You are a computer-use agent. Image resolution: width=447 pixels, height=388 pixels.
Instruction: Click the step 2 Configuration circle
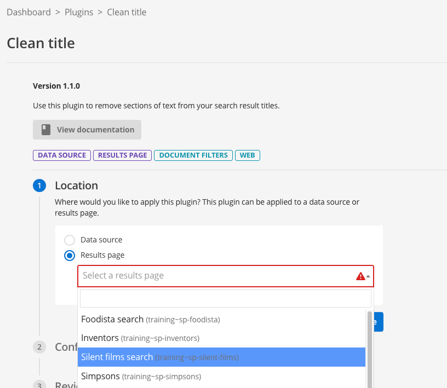39,347
